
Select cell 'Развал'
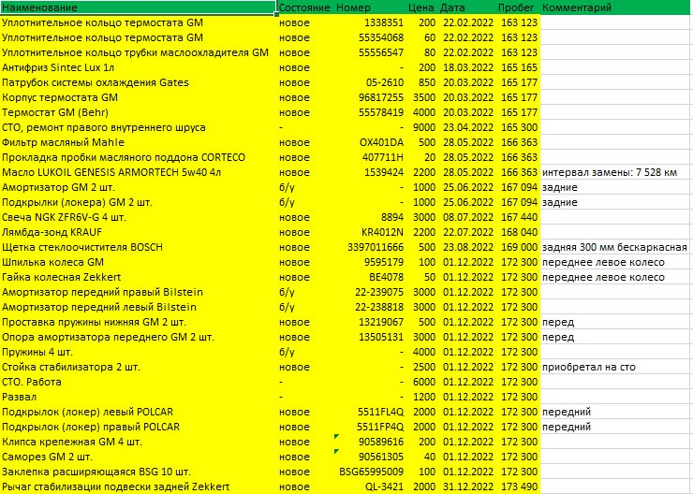[139, 397]
